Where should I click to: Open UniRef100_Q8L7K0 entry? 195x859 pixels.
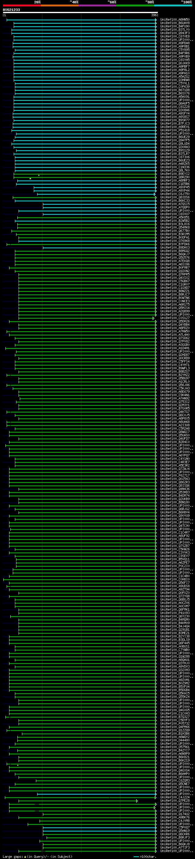click(175, 170)
